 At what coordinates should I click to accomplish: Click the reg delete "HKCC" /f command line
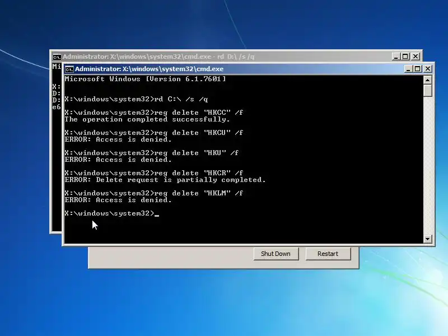153,113
